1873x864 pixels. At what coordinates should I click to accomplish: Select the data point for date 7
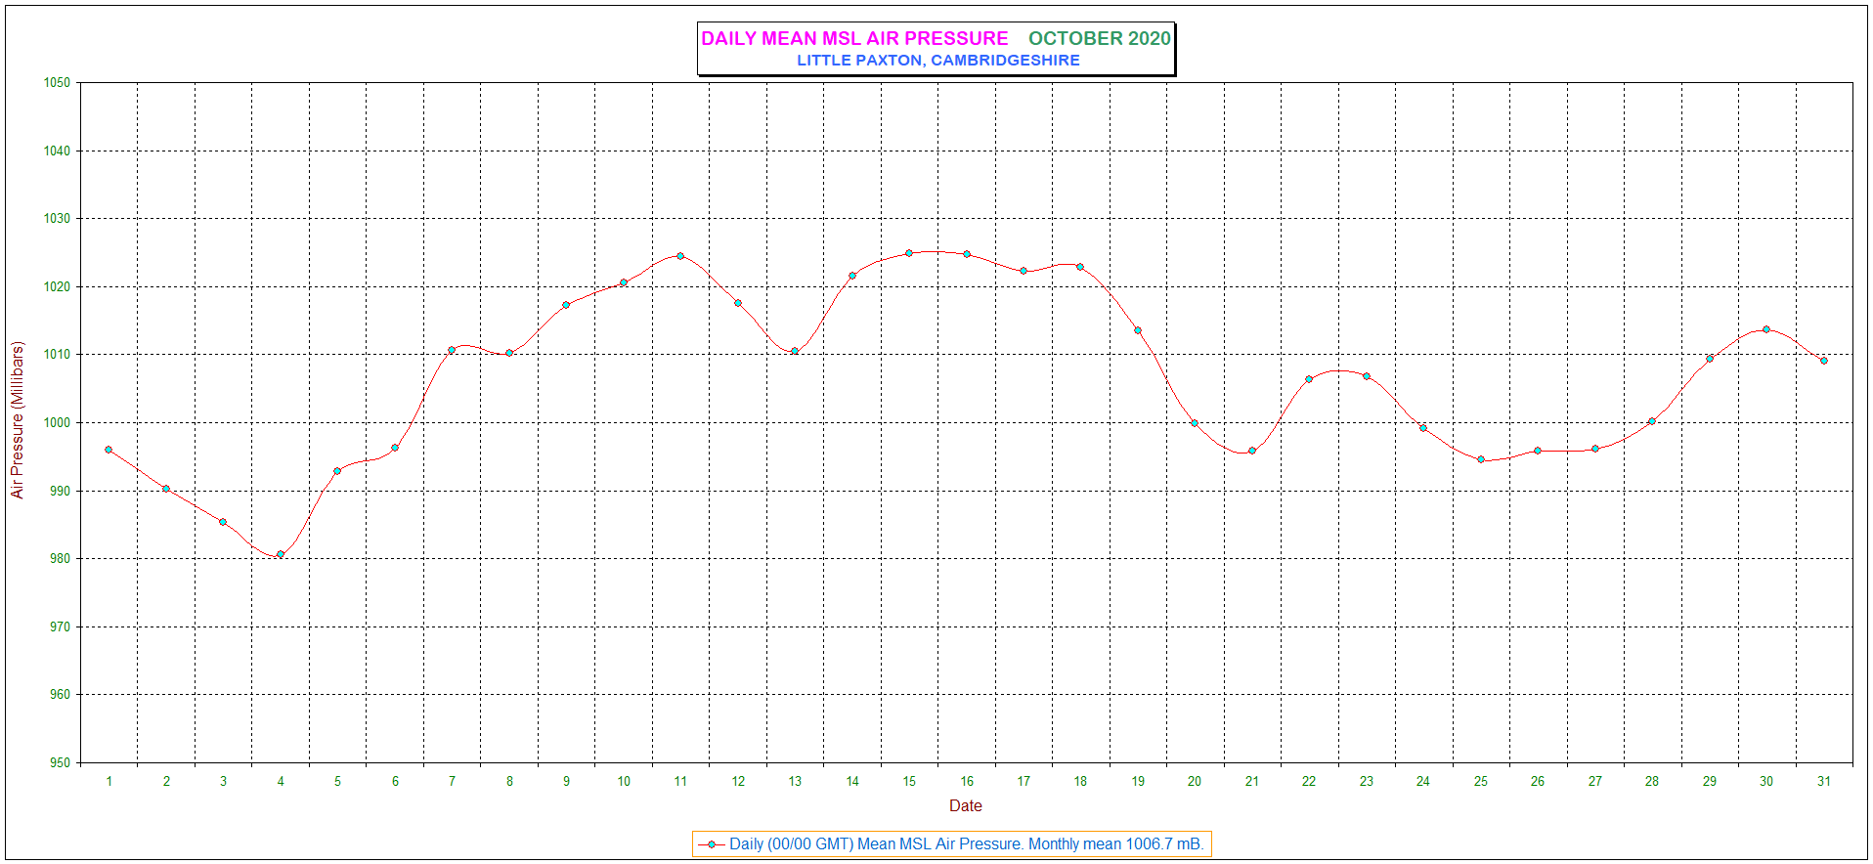[x=452, y=350]
